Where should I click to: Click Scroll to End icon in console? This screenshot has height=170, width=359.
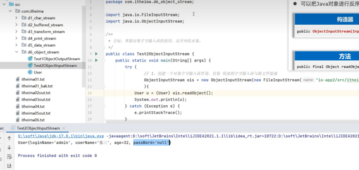9,165
